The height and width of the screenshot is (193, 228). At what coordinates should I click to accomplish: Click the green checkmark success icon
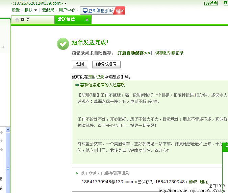tap(63, 44)
